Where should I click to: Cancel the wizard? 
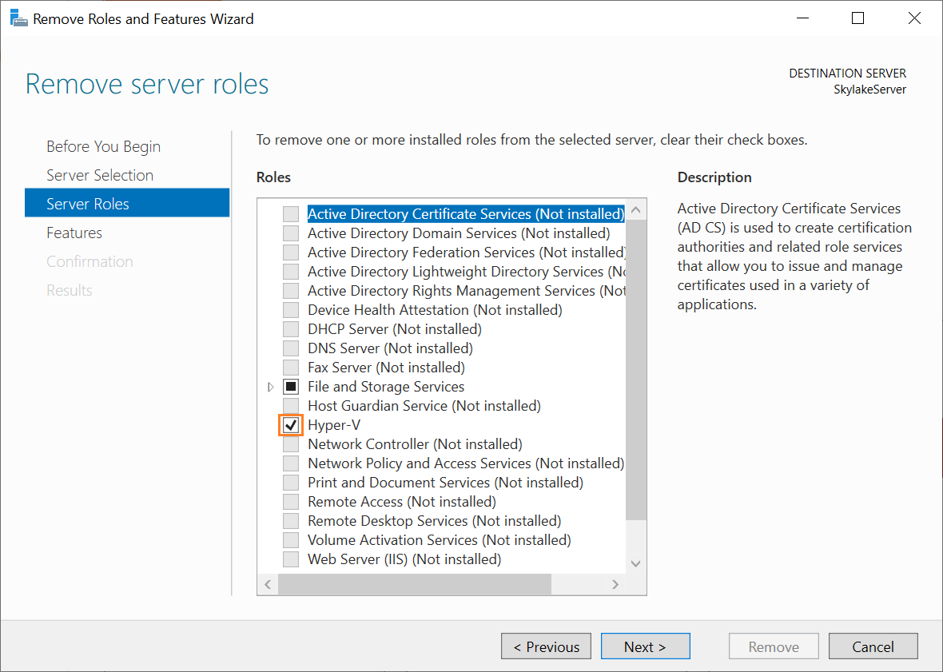[x=873, y=646]
